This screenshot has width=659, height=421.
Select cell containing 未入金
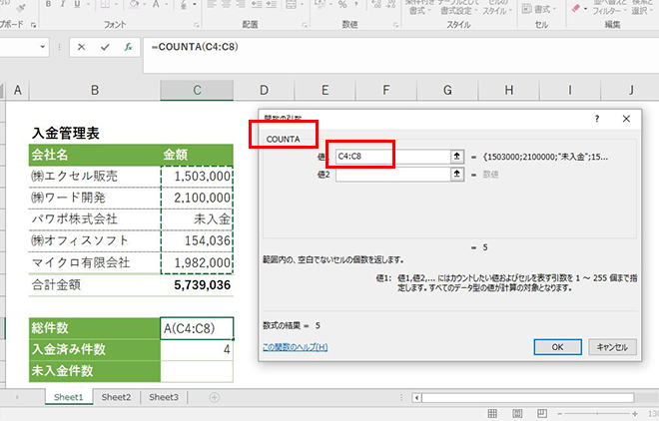pyautogui.click(x=197, y=218)
